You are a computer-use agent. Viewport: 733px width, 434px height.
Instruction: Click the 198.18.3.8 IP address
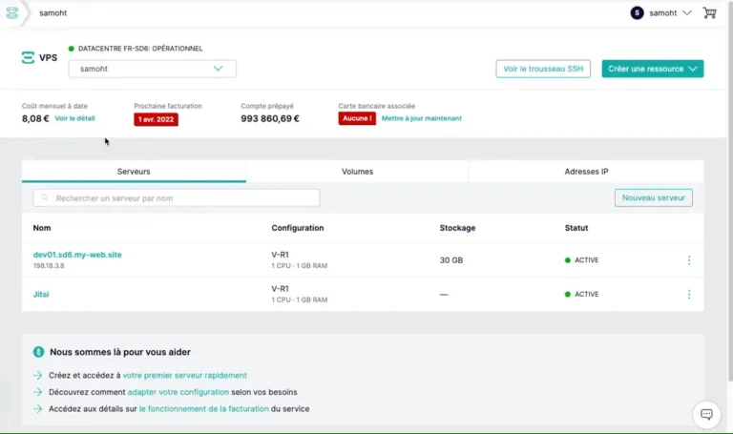point(49,266)
